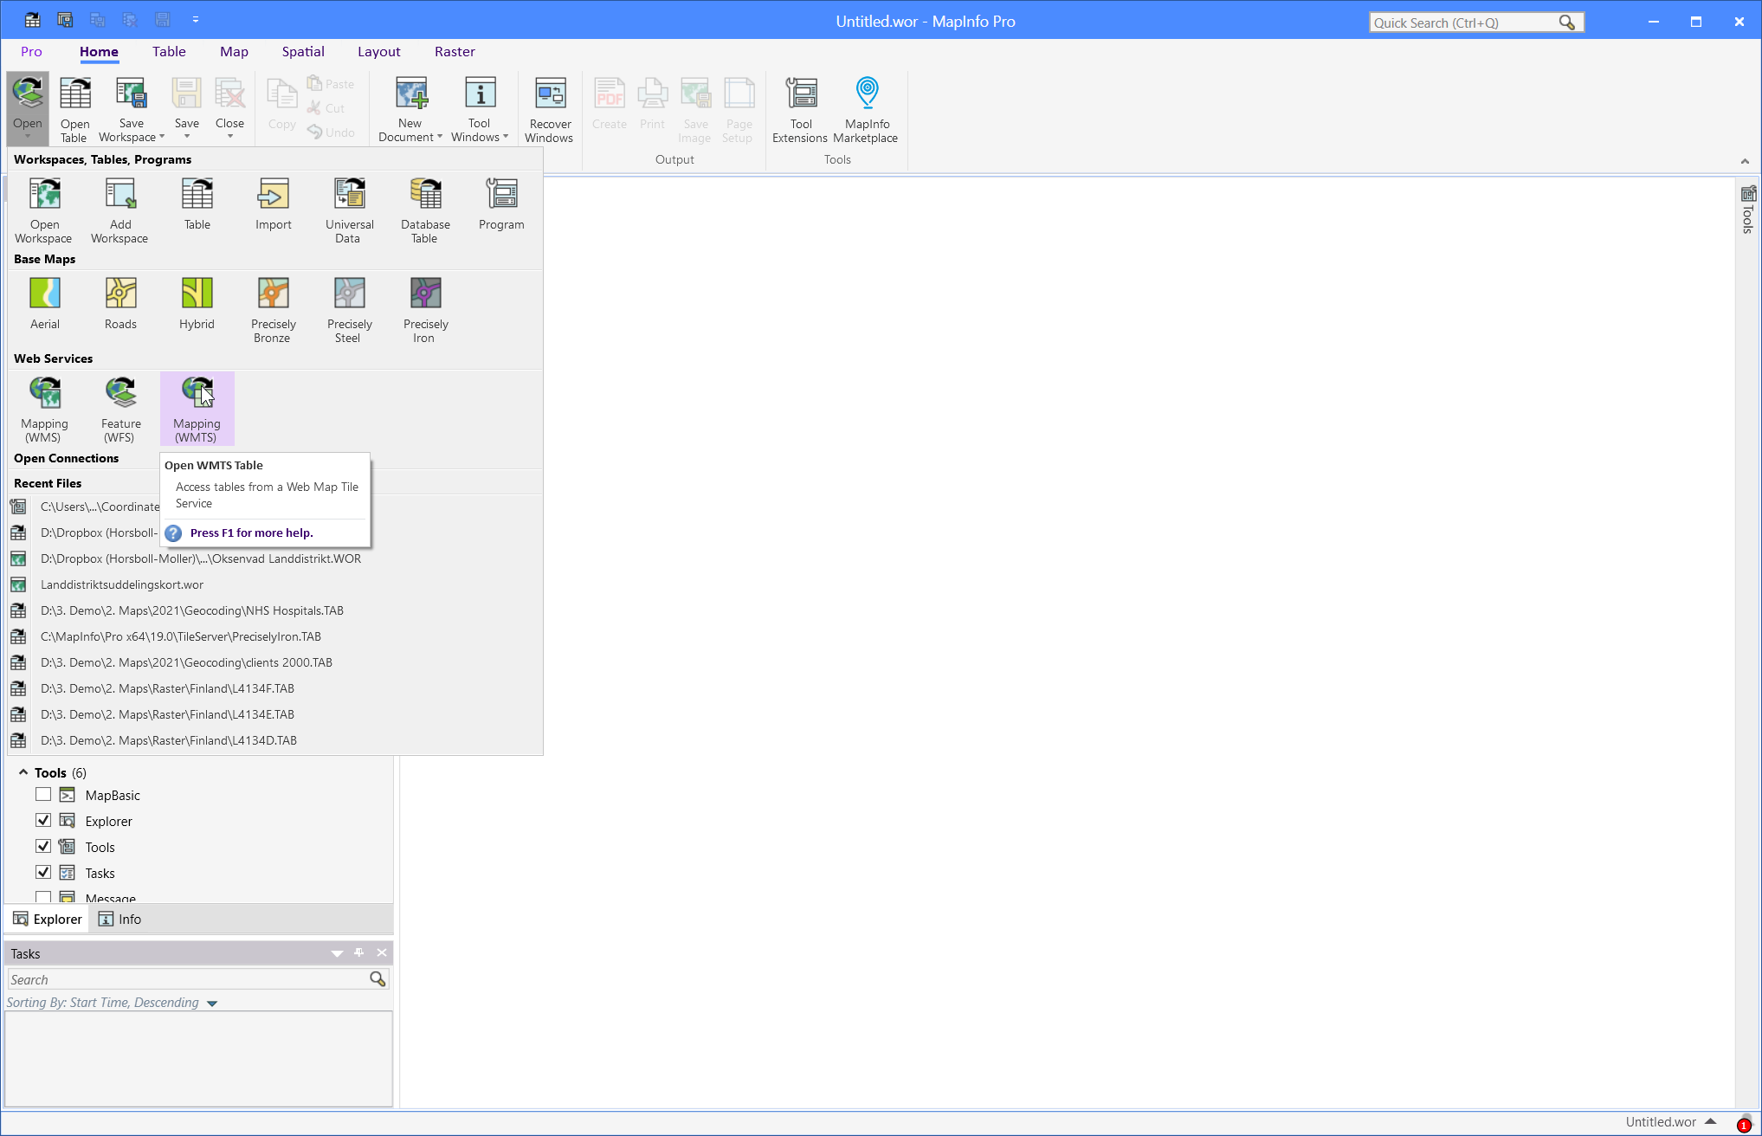The height and width of the screenshot is (1136, 1762).
Task: Collapse the ribbon with chevron
Action: pos(1745,161)
